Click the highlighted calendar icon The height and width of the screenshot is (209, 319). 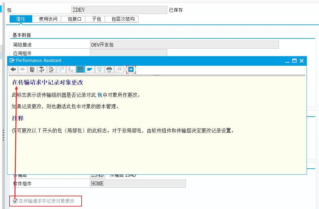click(80, 69)
